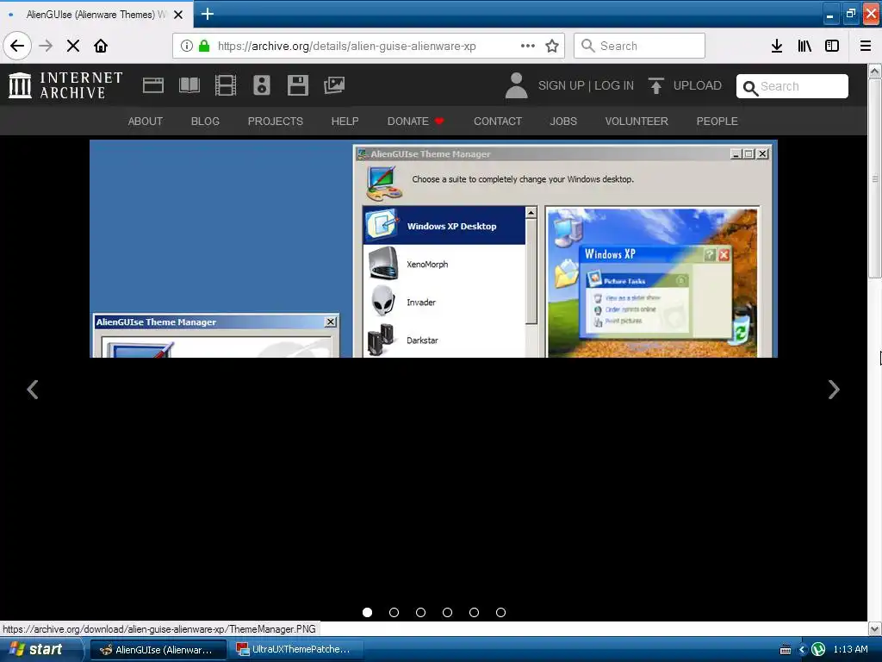Click the Internet Archive logo
Image resolution: width=882 pixels, height=662 pixels.
(65, 85)
